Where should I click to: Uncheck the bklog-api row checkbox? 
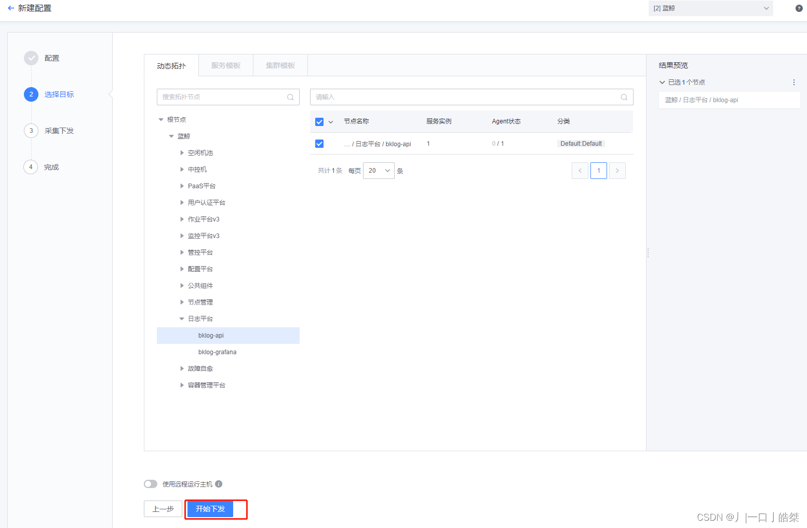coord(319,144)
